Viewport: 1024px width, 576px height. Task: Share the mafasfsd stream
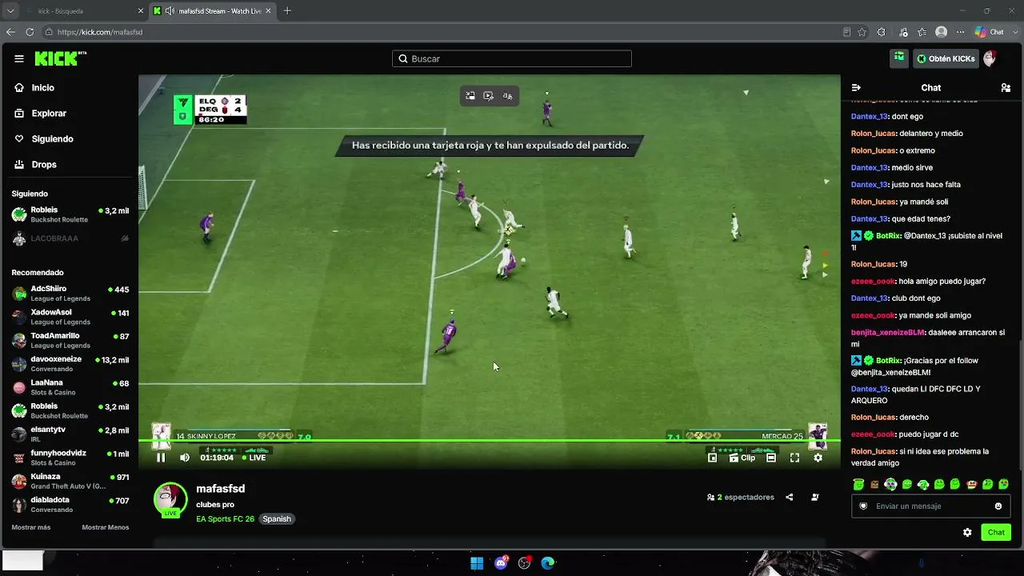pos(789,497)
